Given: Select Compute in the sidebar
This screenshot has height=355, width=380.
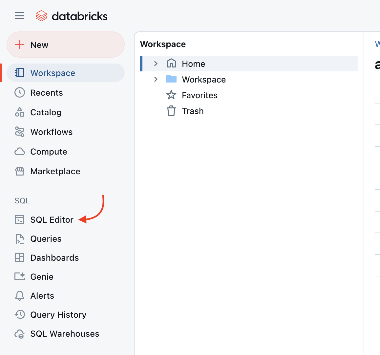Looking at the screenshot, I should pyautogui.click(x=49, y=151).
